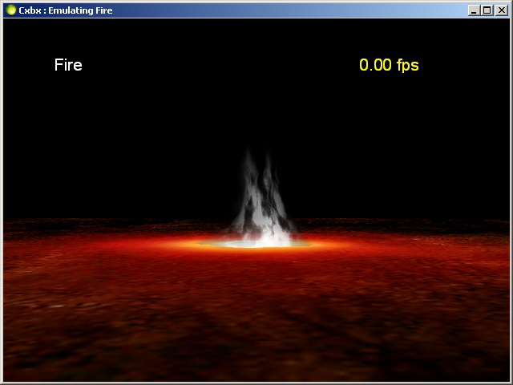Click the window's bottom border edge
513x385 pixels.
click(256, 383)
